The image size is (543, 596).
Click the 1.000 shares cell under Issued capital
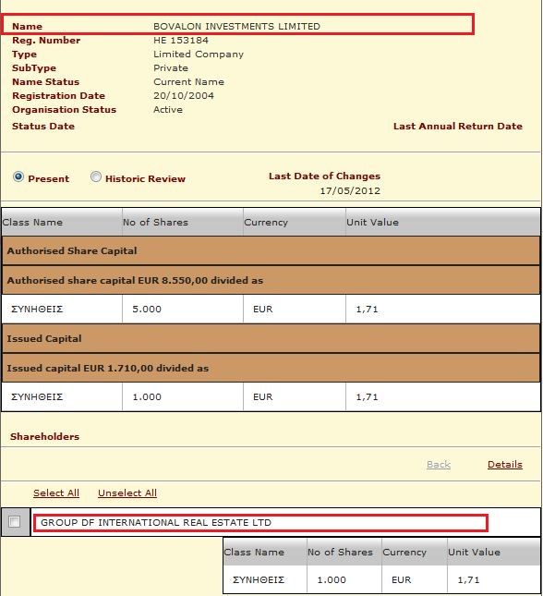coord(183,396)
